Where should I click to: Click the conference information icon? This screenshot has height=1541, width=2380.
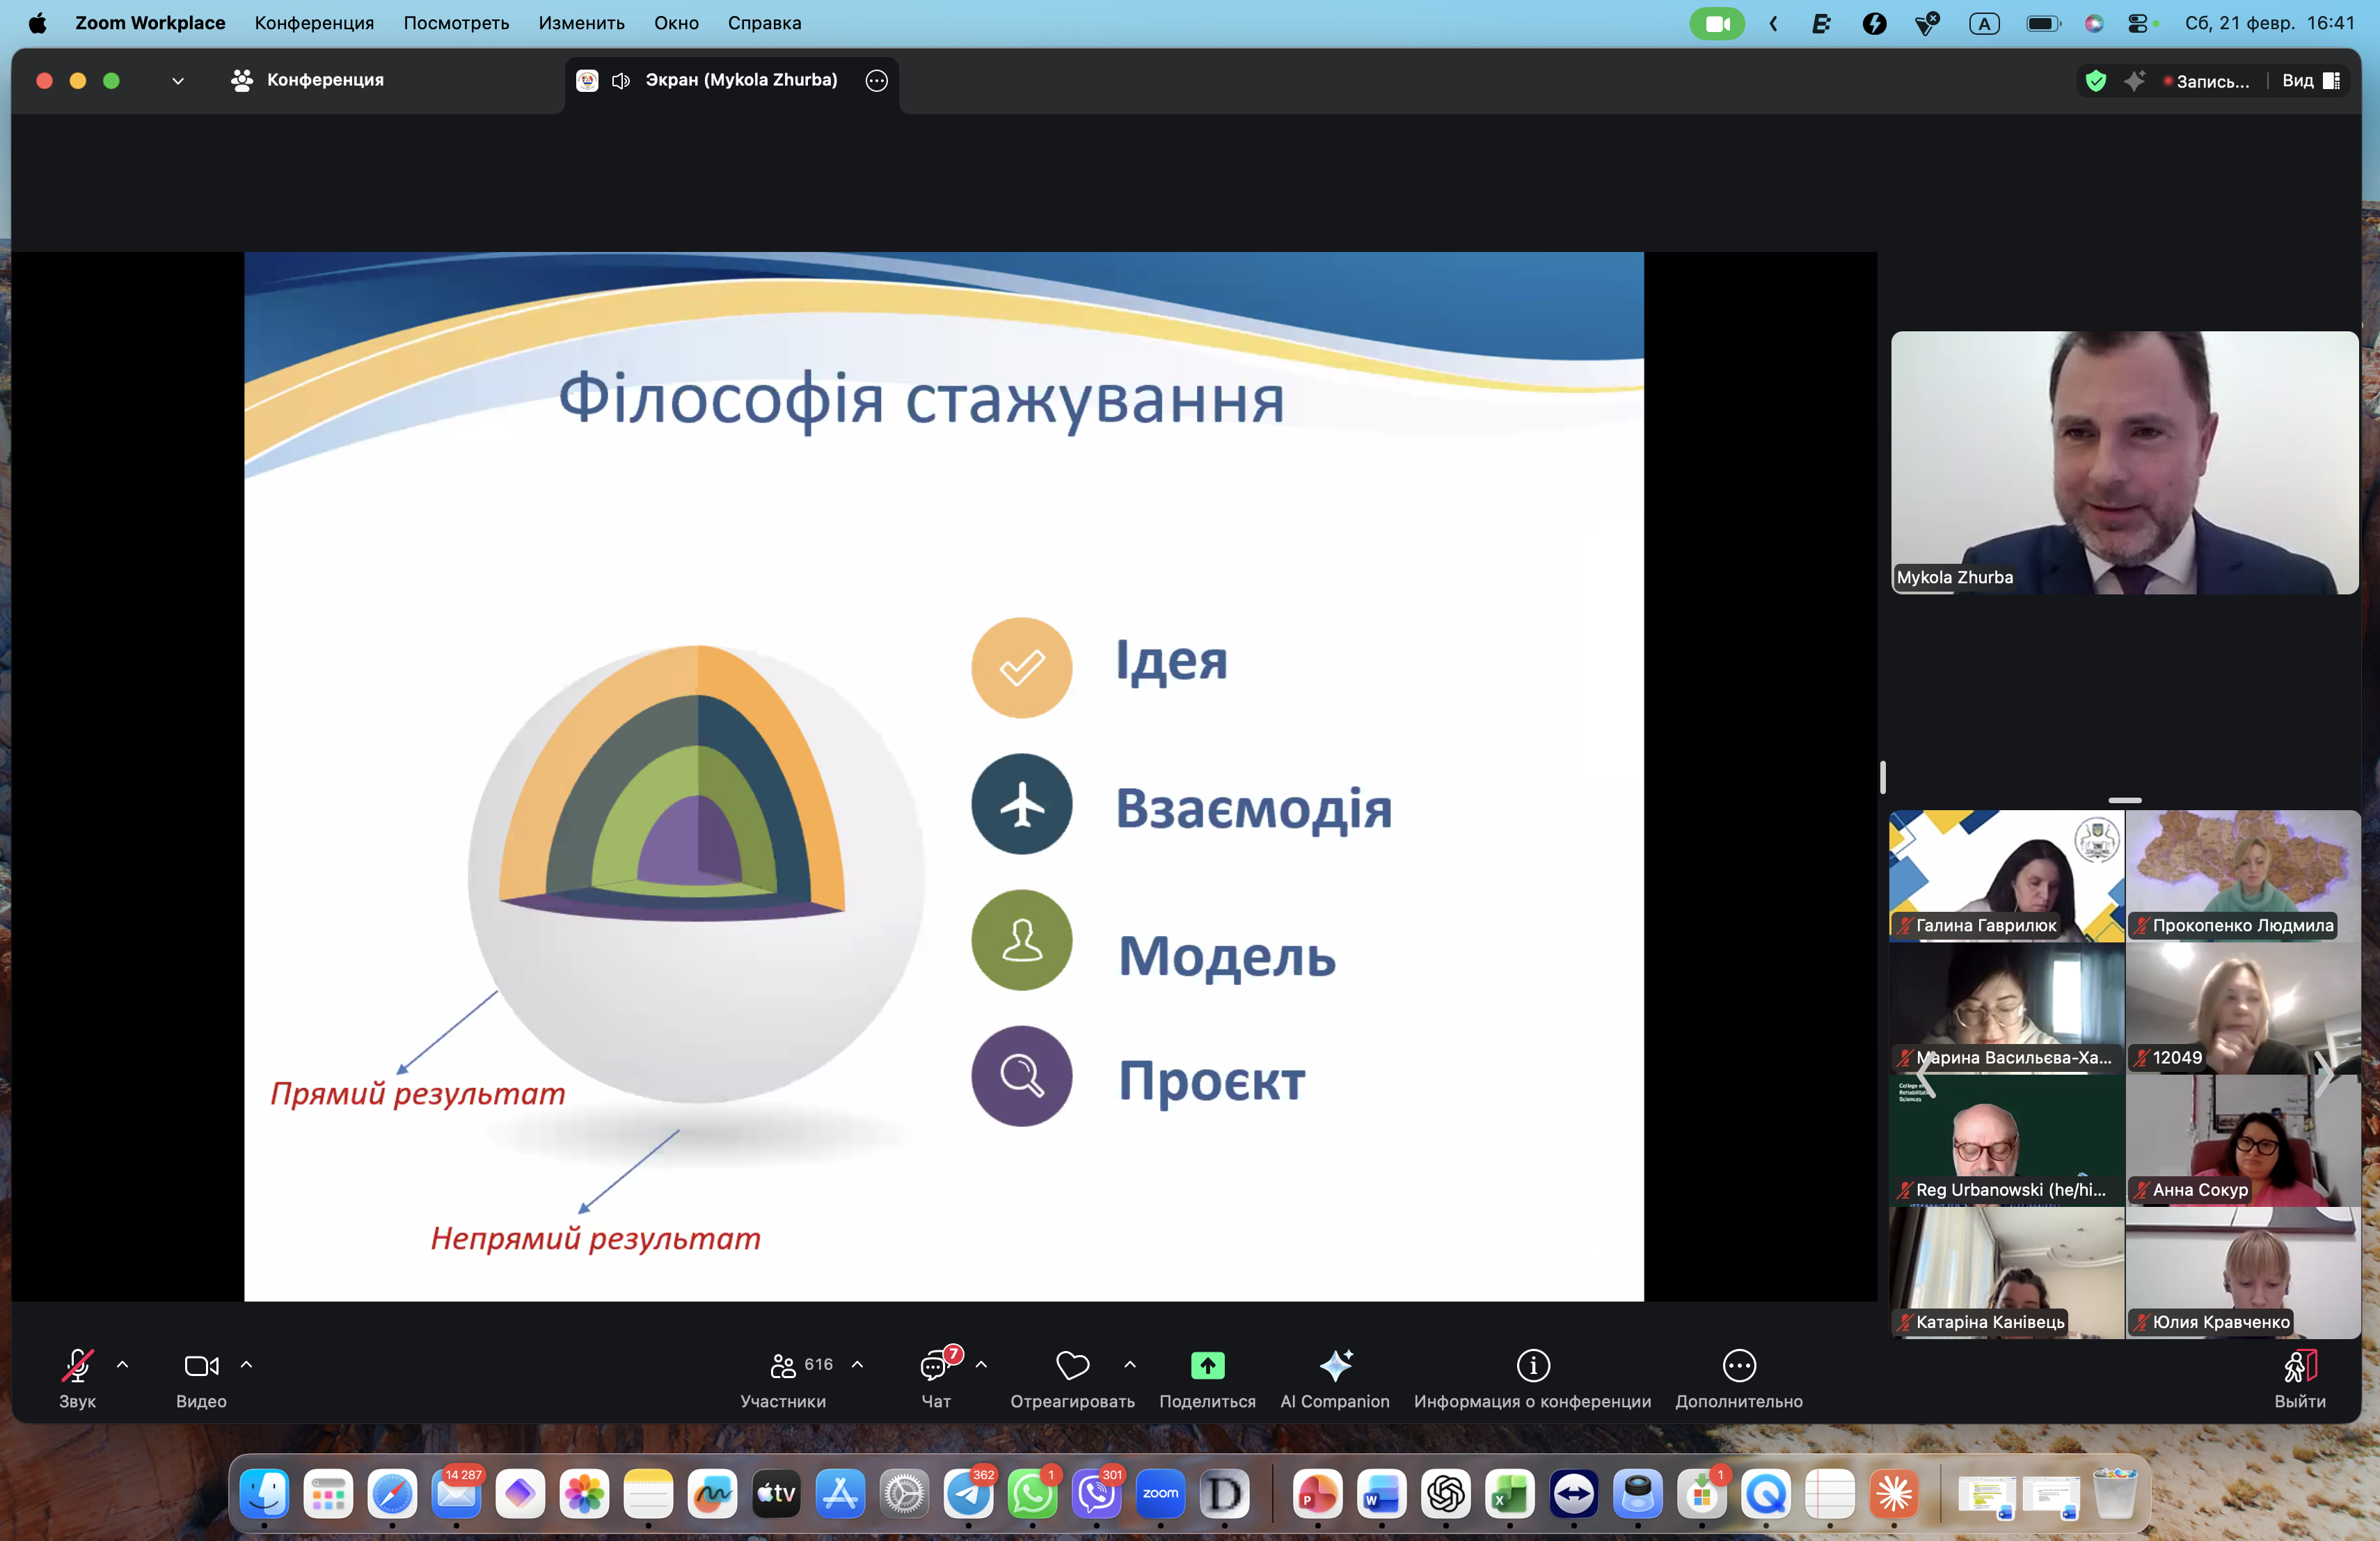click(1532, 1366)
